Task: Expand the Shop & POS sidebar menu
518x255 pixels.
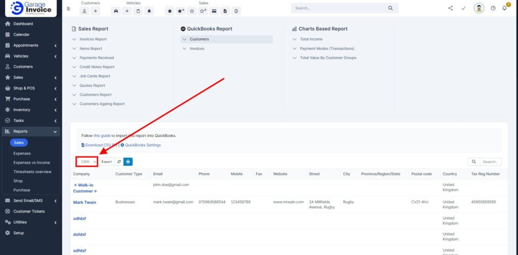Action: 31,88
